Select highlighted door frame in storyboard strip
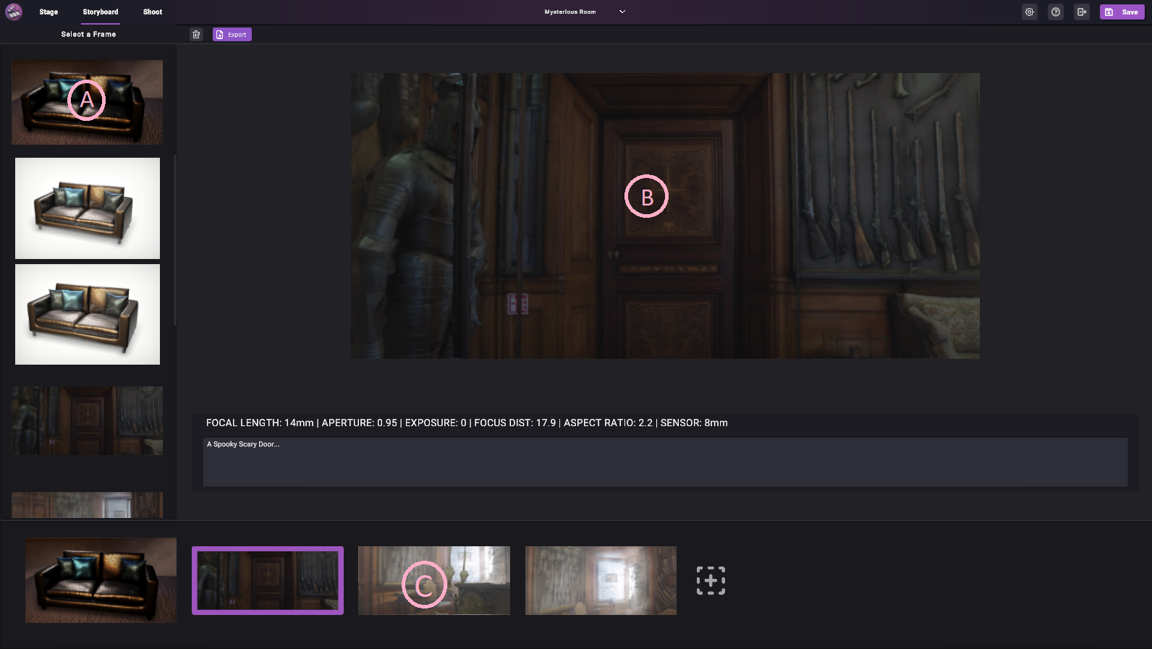Screen dimensions: 1152x649 tap(268, 580)
